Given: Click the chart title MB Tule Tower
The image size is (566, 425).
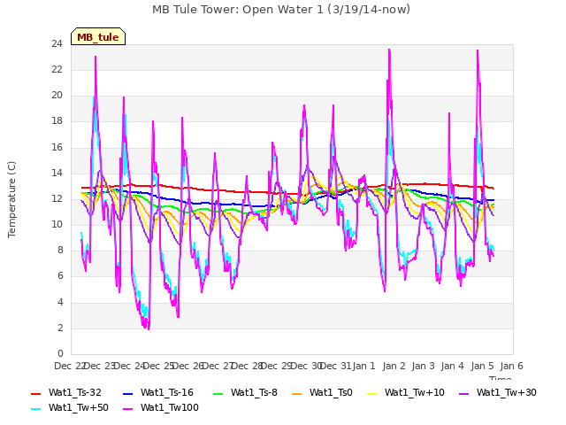Looking at the screenshot, I should (281, 10).
